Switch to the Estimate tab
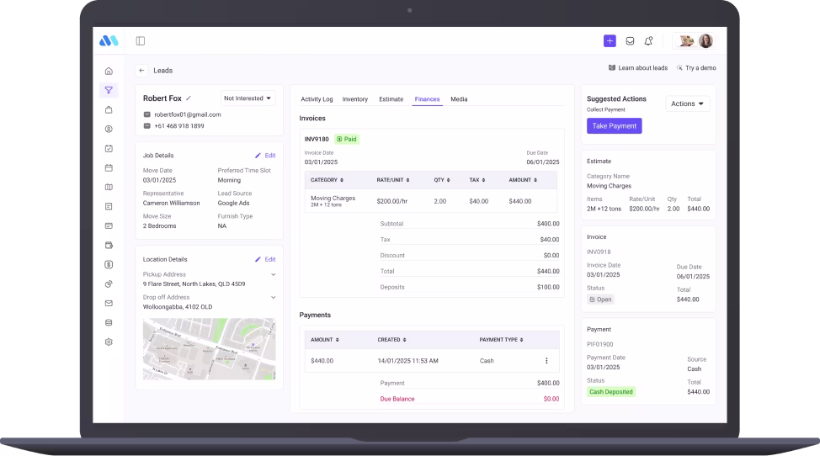820x456 pixels. pyautogui.click(x=391, y=99)
